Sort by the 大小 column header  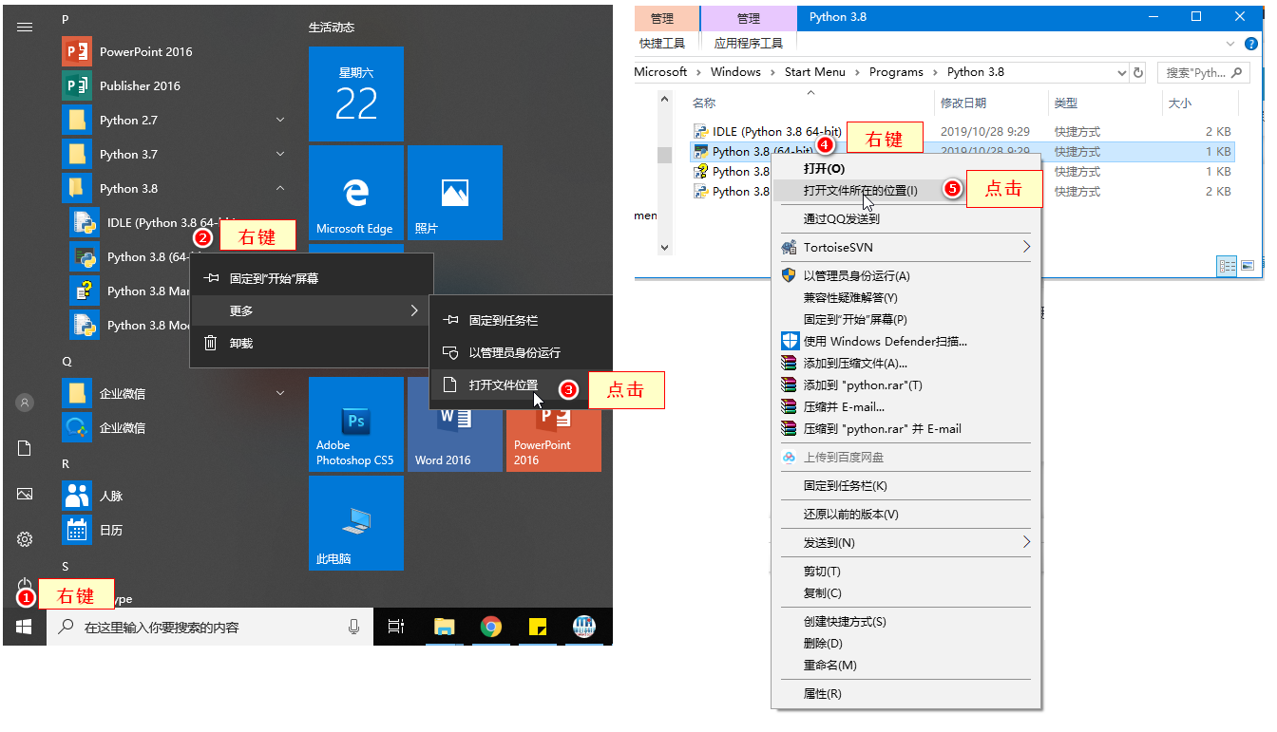coord(1180,103)
